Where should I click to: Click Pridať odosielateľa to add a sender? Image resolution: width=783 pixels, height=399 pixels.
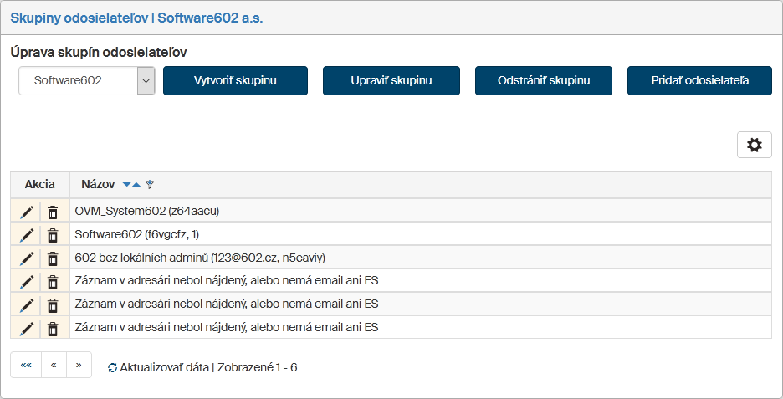click(x=699, y=81)
